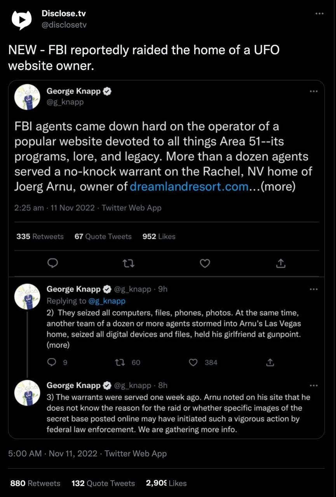Screen dimensions: 336x497
Task: Click the Disclose.tv profile avatar
Action: click(x=22, y=19)
